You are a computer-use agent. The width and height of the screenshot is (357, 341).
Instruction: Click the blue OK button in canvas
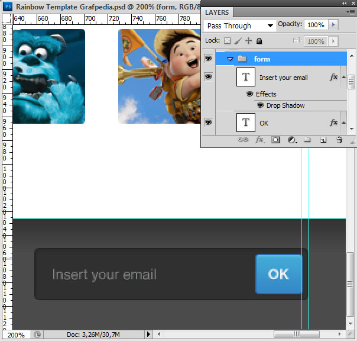(279, 274)
